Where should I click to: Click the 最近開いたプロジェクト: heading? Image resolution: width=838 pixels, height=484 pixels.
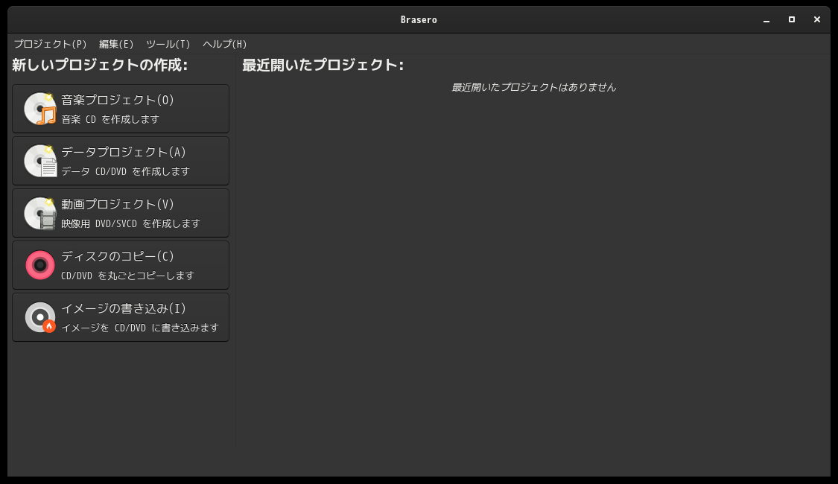(x=323, y=66)
